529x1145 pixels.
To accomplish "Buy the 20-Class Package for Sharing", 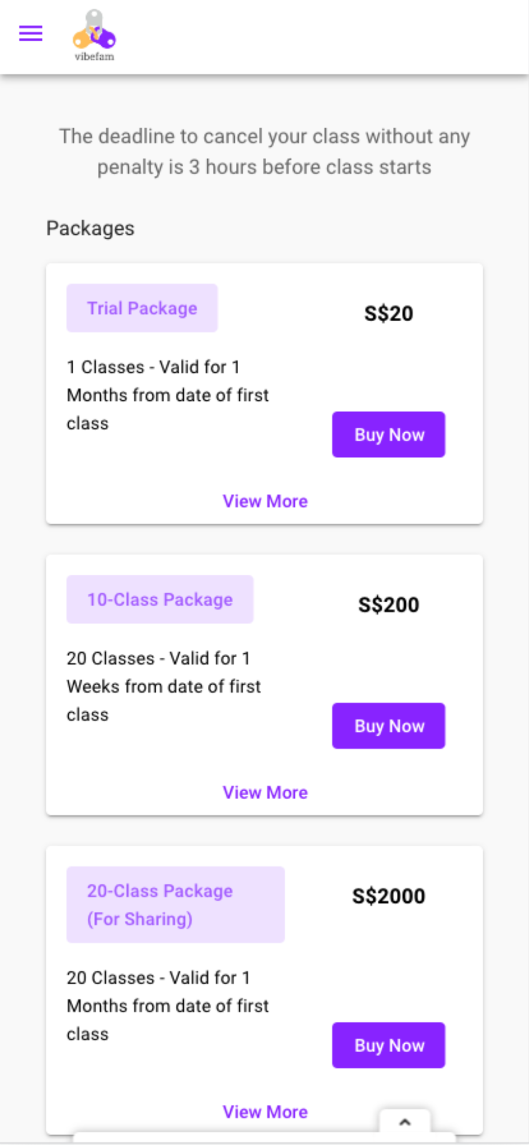I will pyautogui.click(x=389, y=1045).
